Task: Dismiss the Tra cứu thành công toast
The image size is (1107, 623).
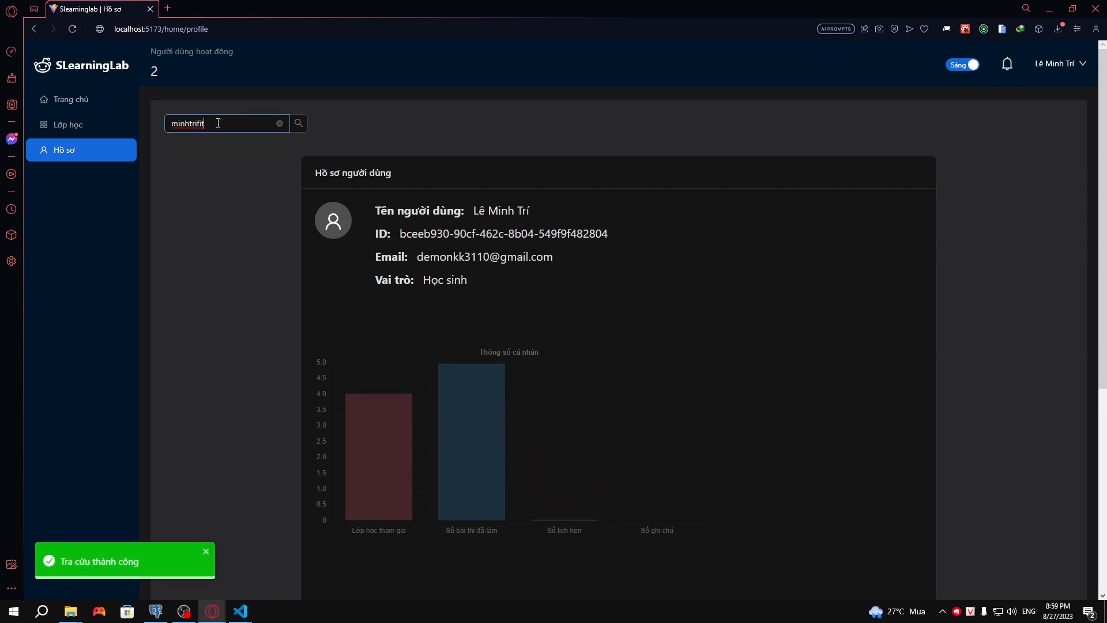Action: click(x=206, y=551)
